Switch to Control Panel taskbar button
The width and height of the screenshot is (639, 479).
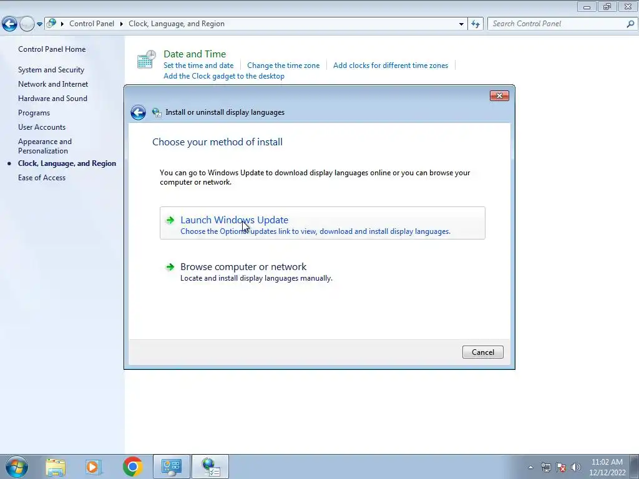171,467
